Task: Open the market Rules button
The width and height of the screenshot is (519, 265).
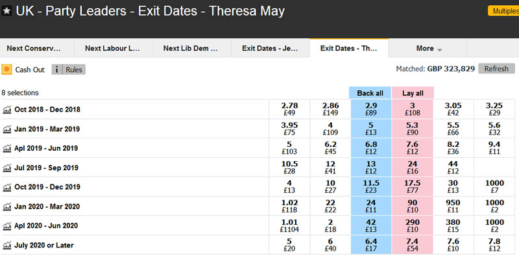Action: point(69,69)
